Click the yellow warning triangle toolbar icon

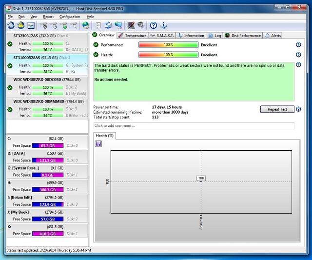21,25
